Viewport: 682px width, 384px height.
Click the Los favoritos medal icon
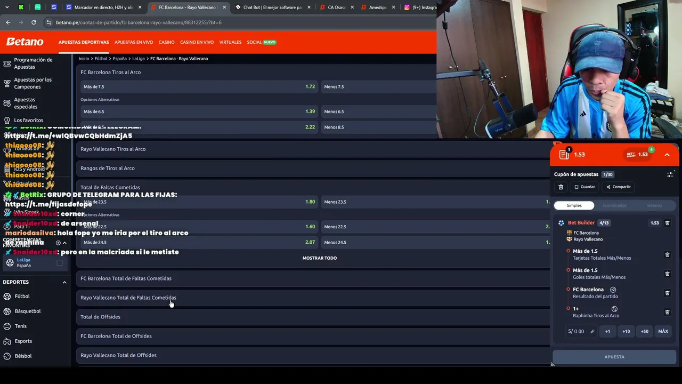pos(7,121)
